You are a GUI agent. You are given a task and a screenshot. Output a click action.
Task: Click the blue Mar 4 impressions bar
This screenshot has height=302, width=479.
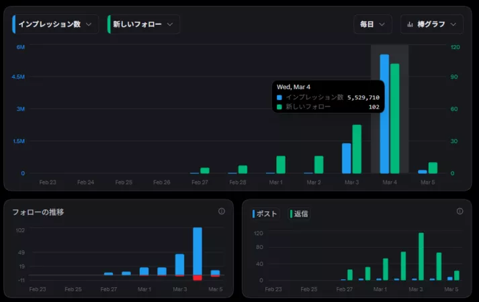[384, 114]
